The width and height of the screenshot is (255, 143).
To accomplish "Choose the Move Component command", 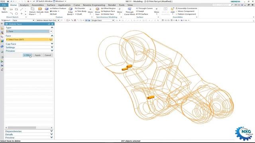I will (185, 11).
